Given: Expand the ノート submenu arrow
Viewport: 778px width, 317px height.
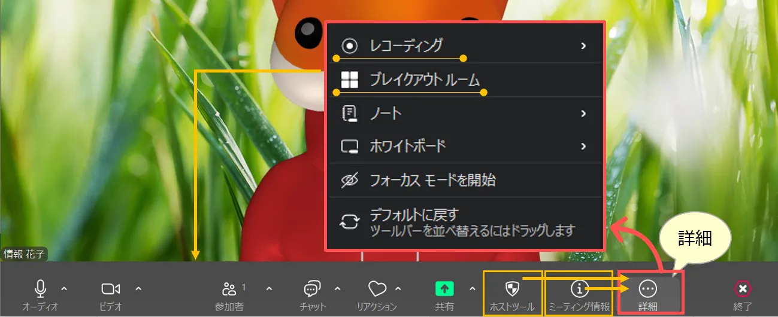Looking at the screenshot, I should click(x=583, y=113).
